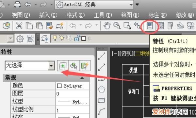
Task: Click the Block Editor lightning icon
Action: click(x=60, y=26)
